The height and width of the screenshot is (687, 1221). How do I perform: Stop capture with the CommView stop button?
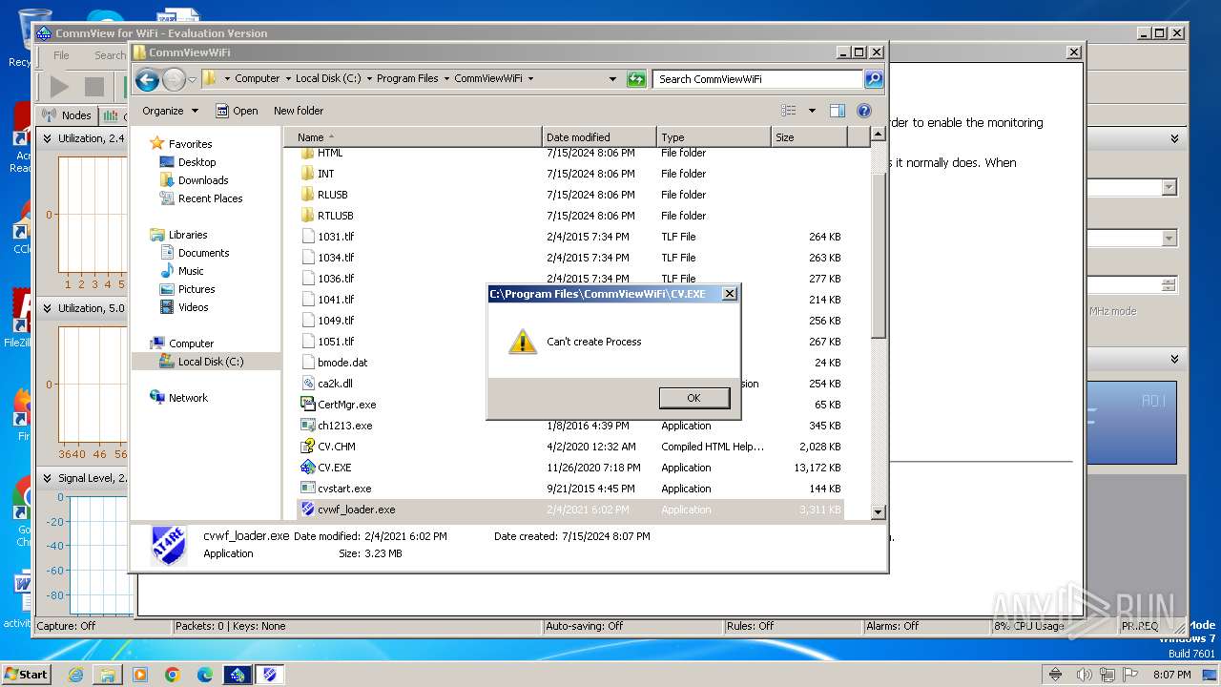tap(93, 87)
